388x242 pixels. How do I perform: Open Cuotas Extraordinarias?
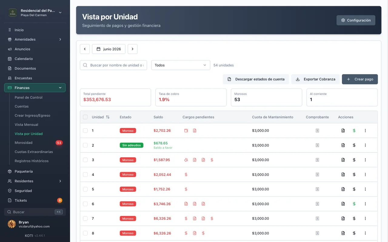(34, 152)
